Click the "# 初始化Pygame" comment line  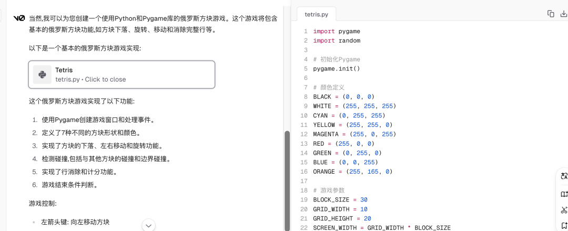coord(337,59)
